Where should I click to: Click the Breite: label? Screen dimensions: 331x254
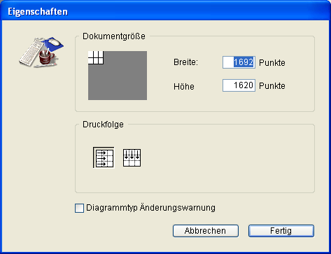[x=185, y=62]
